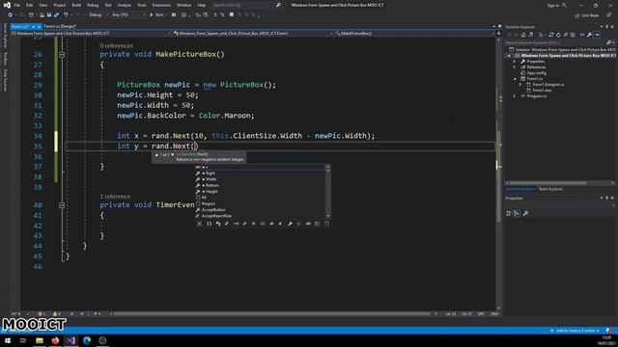Click Add to Source Control in status bar
This screenshot has width=618, height=347.
coord(576,331)
